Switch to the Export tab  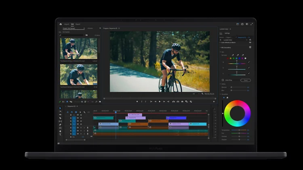pos(78,24)
